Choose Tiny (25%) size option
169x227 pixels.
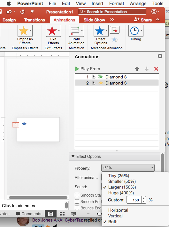click(x=119, y=175)
